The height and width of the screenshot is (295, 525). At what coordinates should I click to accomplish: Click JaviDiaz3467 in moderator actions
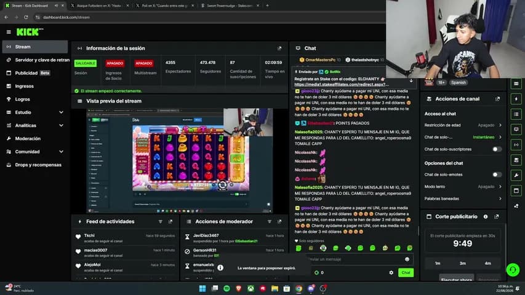(x=206, y=235)
